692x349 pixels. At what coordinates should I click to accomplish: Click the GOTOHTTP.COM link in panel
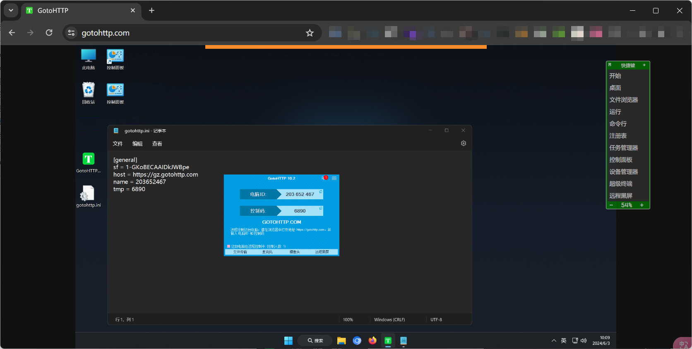pos(281,222)
